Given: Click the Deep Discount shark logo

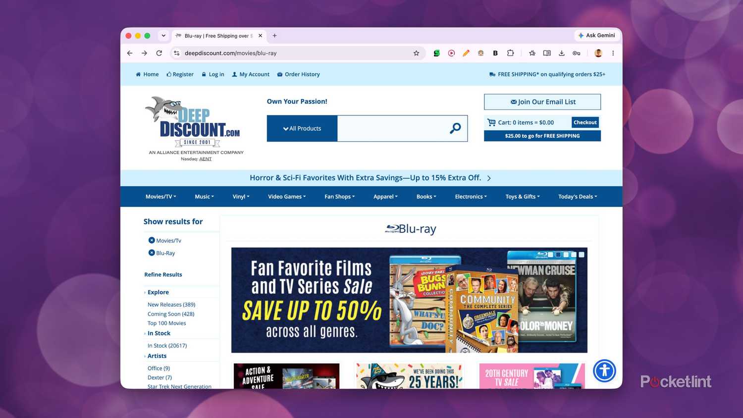Looking at the screenshot, I should 192,121.
